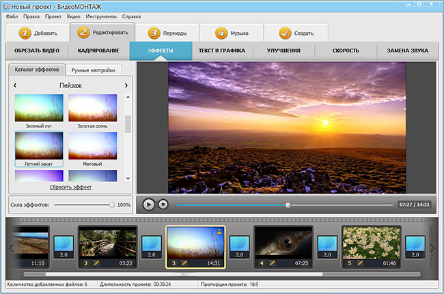Viewport: 444px width, 294px height.
Task: Click the Создать step button
Action: tap(295, 33)
